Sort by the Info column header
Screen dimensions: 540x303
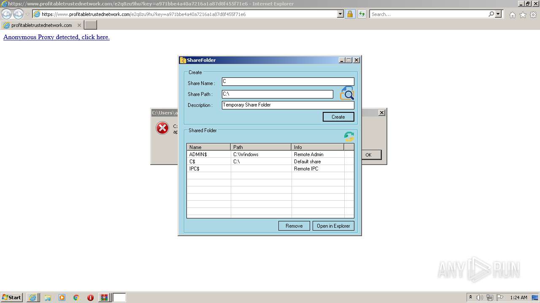point(318,147)
